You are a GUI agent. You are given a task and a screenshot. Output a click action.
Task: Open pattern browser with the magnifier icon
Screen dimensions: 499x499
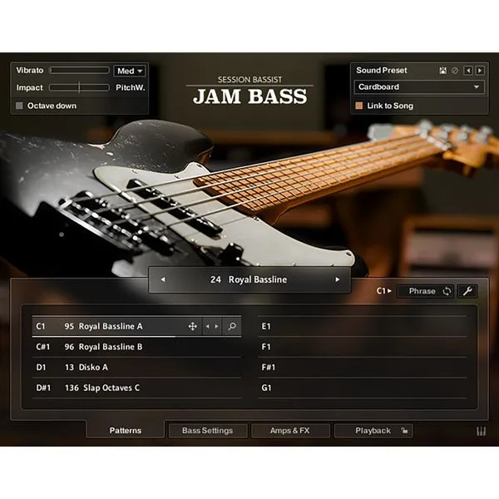pyautogui.click(x=232, y=326)
